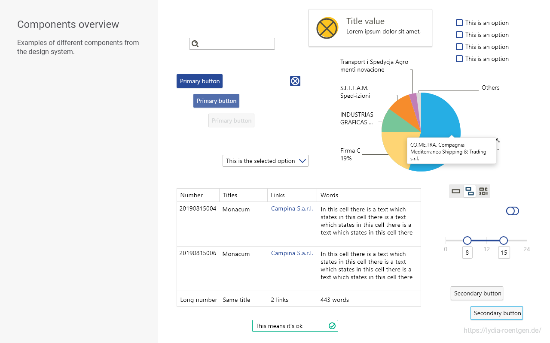Flip the blue toggle switch above the slider
550x343 pixels.
coord(513,211)
